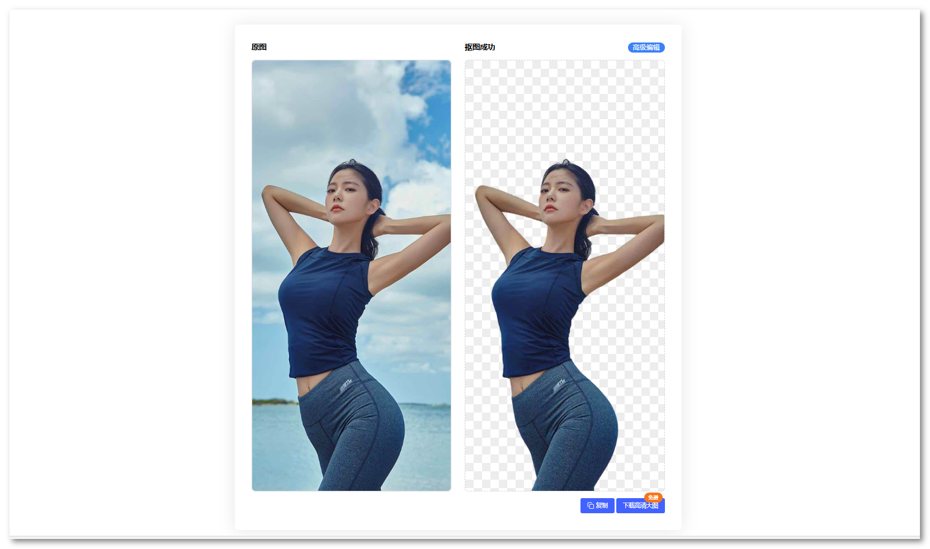Image resolution: width=930 pixels, height=549 pixels.
Task: Click the orange 免费 badge
Action: tap(653, 497)
